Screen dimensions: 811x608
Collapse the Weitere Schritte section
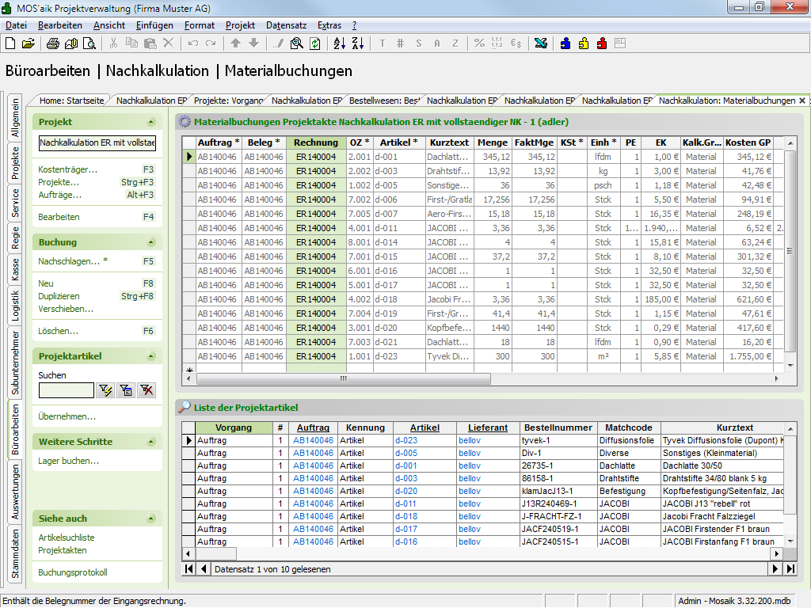tap(150, 442)
